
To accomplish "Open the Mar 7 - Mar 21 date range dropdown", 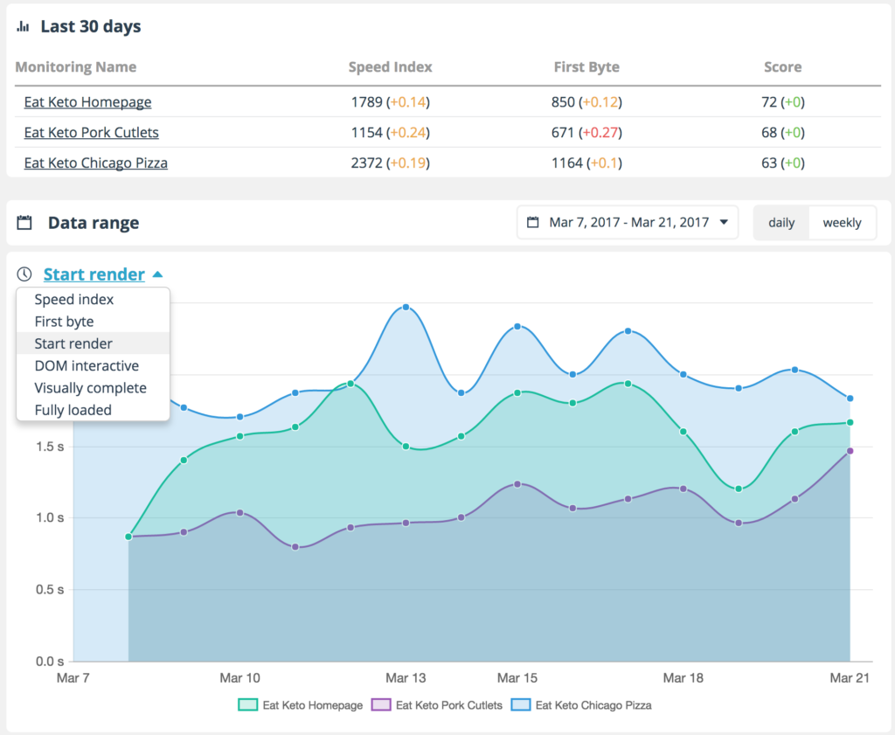I will point(627,223).
